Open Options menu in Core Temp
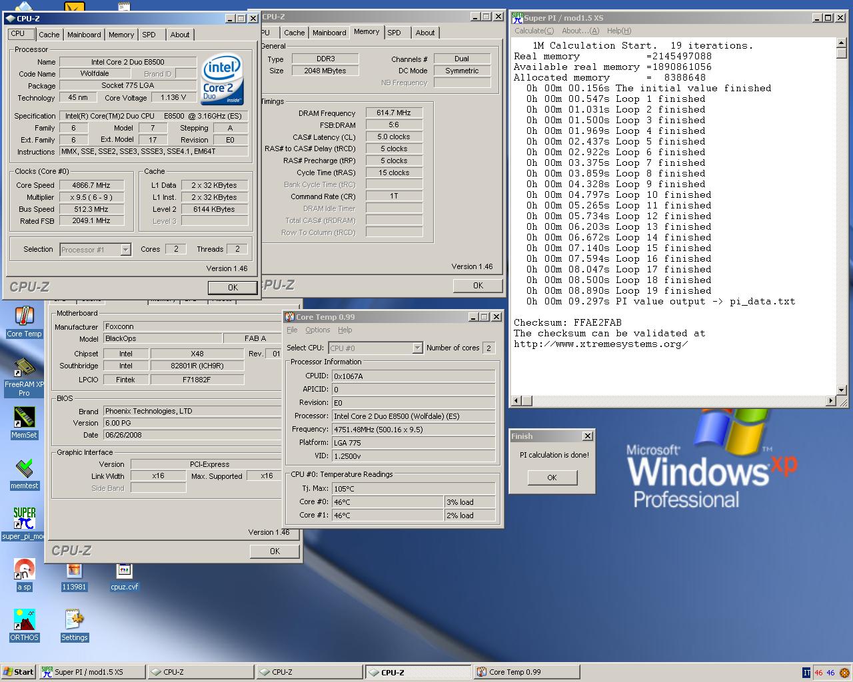The width and height of the screenshot is (853, 682). coord(317,330)
